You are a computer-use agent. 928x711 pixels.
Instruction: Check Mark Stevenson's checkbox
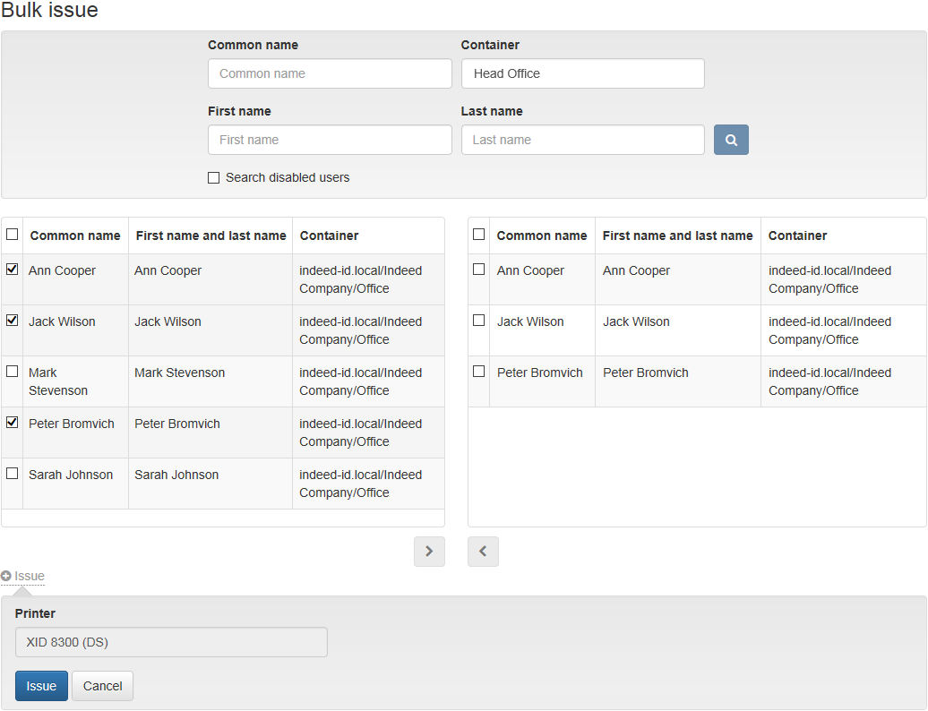coord(13,371)
